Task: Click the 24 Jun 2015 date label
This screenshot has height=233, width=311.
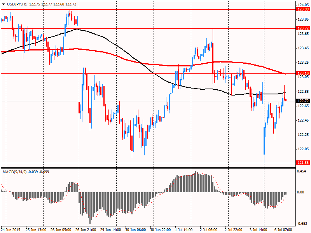Action: point(11,230)
